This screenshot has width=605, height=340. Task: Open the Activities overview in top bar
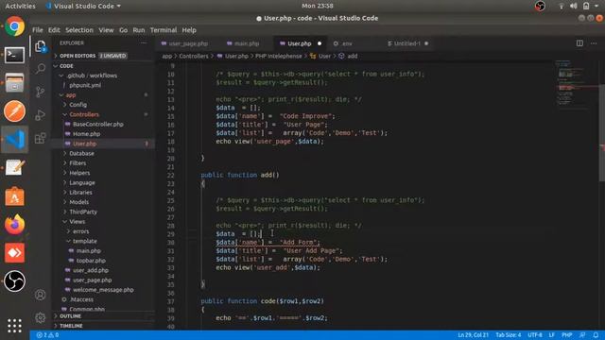pyautogui.click(x=20, y=6)
